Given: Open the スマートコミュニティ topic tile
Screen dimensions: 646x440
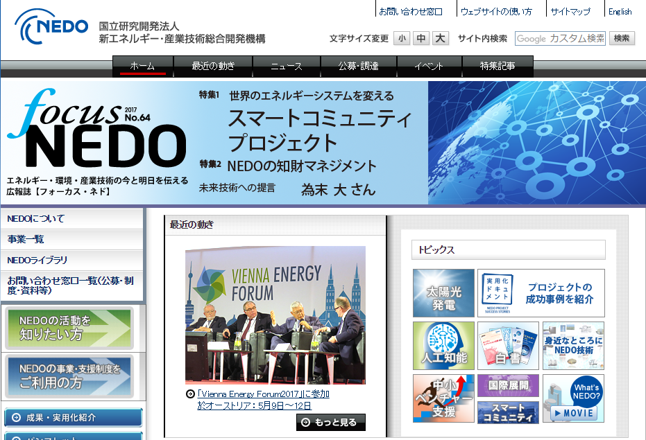Looking at the screenshot, I should [509, 412].
